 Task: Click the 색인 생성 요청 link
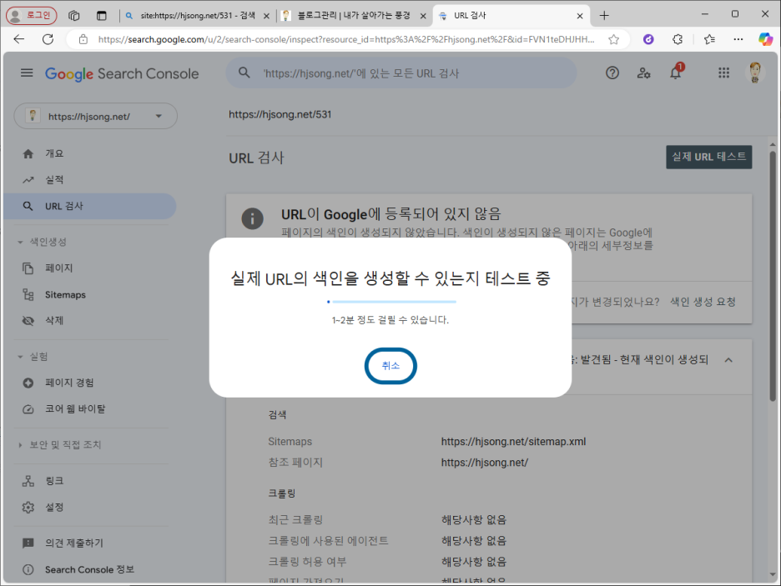tap(703, 302)
